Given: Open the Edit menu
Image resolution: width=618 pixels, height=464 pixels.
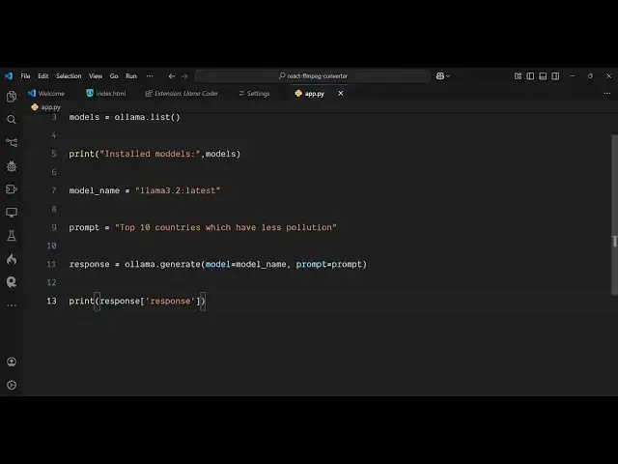Looking at the screenshot, I should [42, 75].
